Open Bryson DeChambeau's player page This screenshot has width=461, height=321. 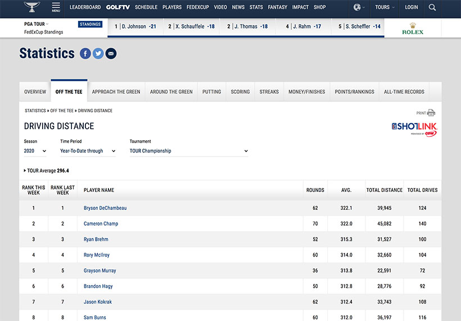point(105,208)
